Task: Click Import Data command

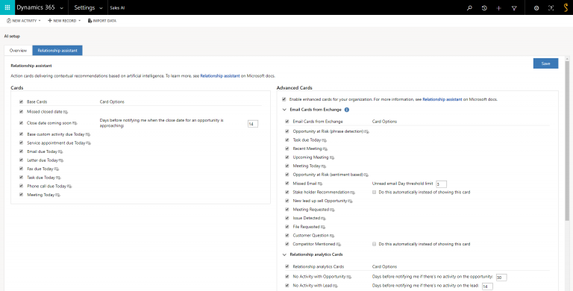Action: [102, 21]
